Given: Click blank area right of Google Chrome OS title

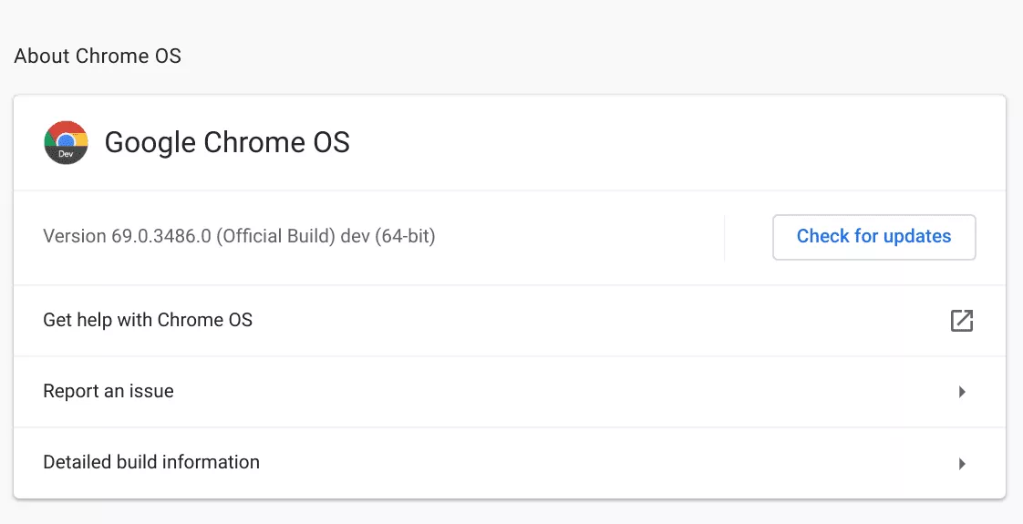Looking at the screenshot, I should coord(675,143).
